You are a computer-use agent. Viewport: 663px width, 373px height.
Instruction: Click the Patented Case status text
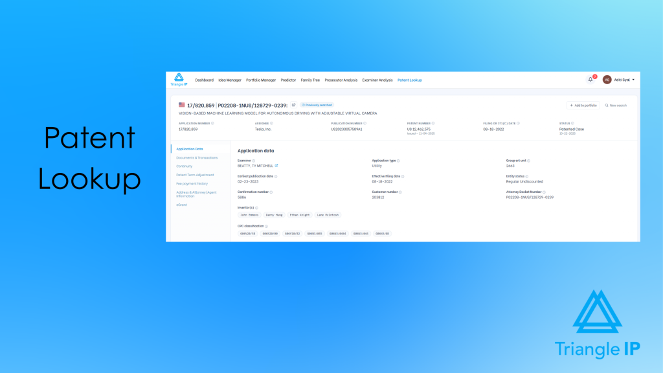pyautogui.click(x=572, y=130)
